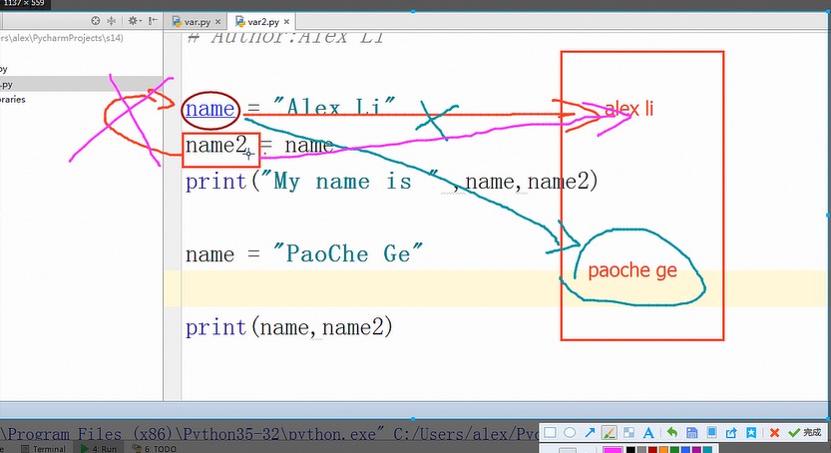Close the var2.py tab
This screenshot has width=831, height=453.
tap(286, 22)
